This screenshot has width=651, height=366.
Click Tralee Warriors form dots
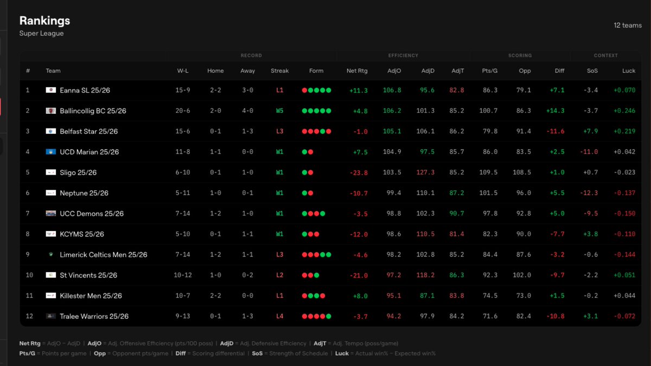(316, 316)
